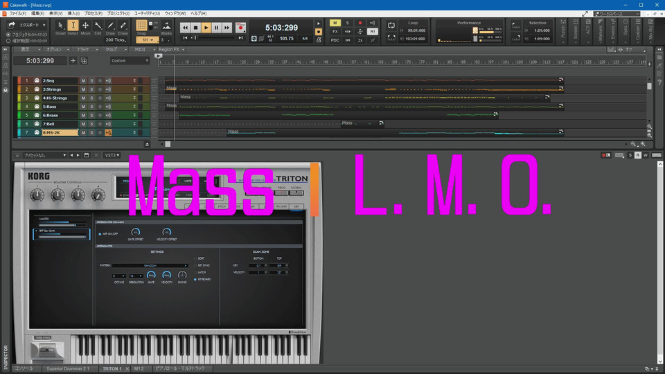Open the preset name dropdown
Image resolution: width=665 pixels, height=374 pixels.
pyautogui.click(x=44, y=155)
